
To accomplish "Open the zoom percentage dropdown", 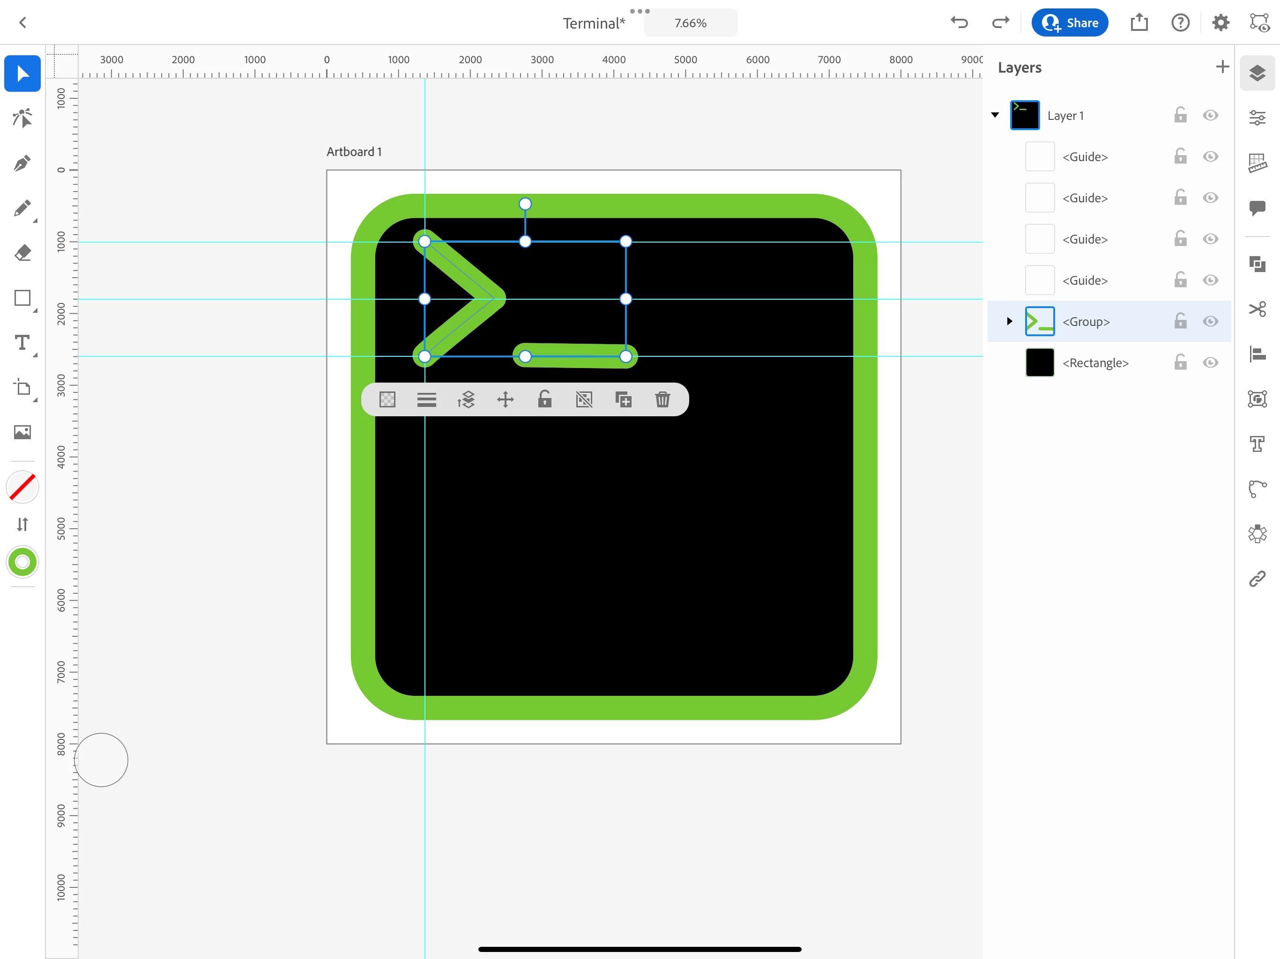I will click(x=690, y=23).
